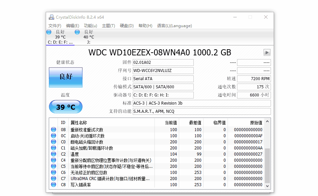Viewport: 318px width, 196px height.
Task: Click the status orb of attribute 0B
Action: [x=54, y=129]
